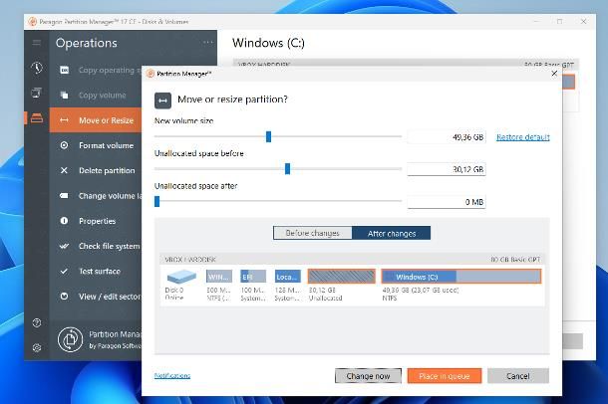Choose Format volume operation
This screenshot has height=404, width=608.
tap(95, 145)
